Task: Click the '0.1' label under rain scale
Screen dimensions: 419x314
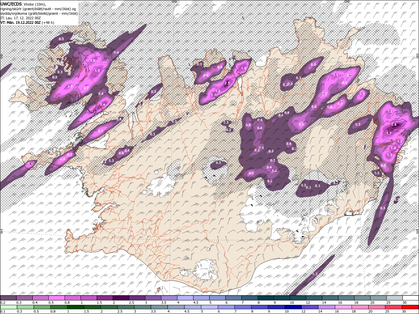Action: [x=3, y=312]
